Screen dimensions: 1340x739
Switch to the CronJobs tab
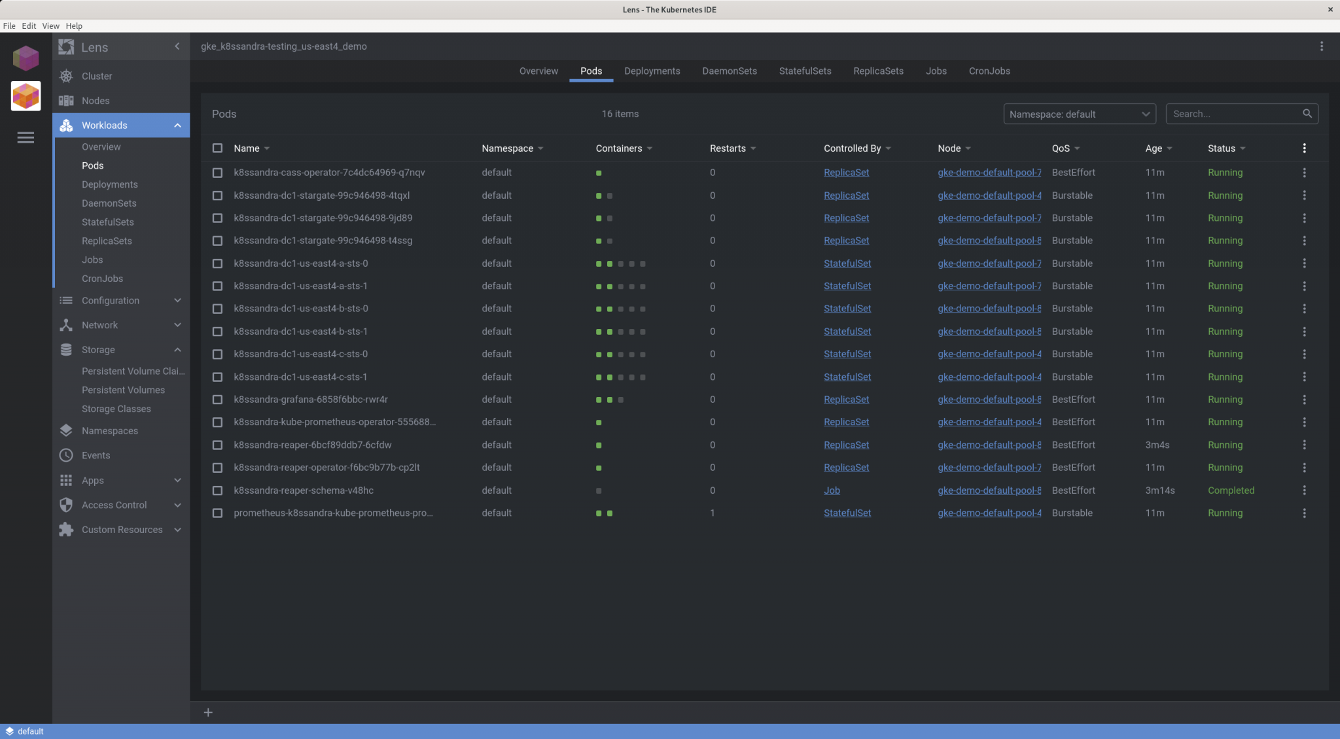click(989, 71)
